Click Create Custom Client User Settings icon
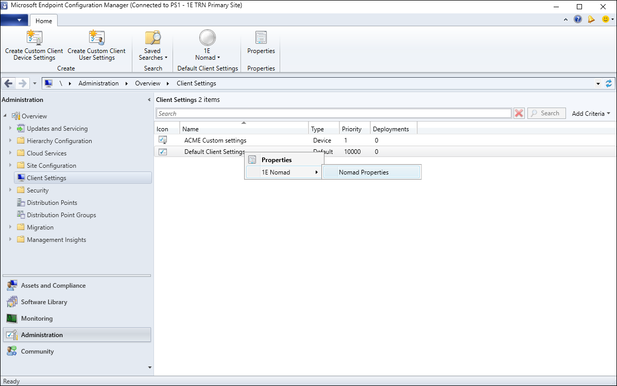The width and height of the screenshot is (617, 386). tap(96, 38)
